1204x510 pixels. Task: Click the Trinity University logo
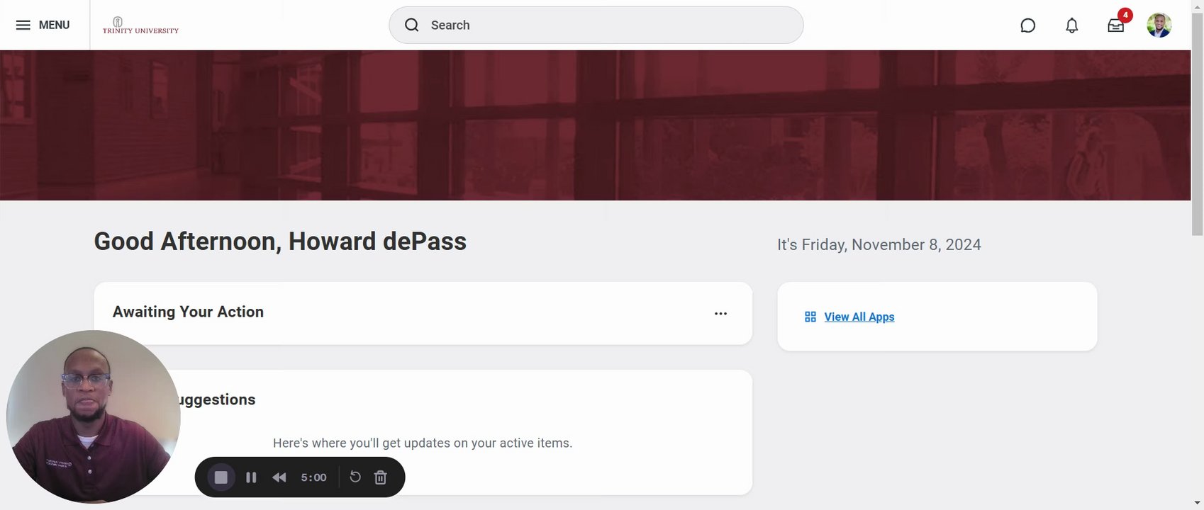click(x=140, y=25)
